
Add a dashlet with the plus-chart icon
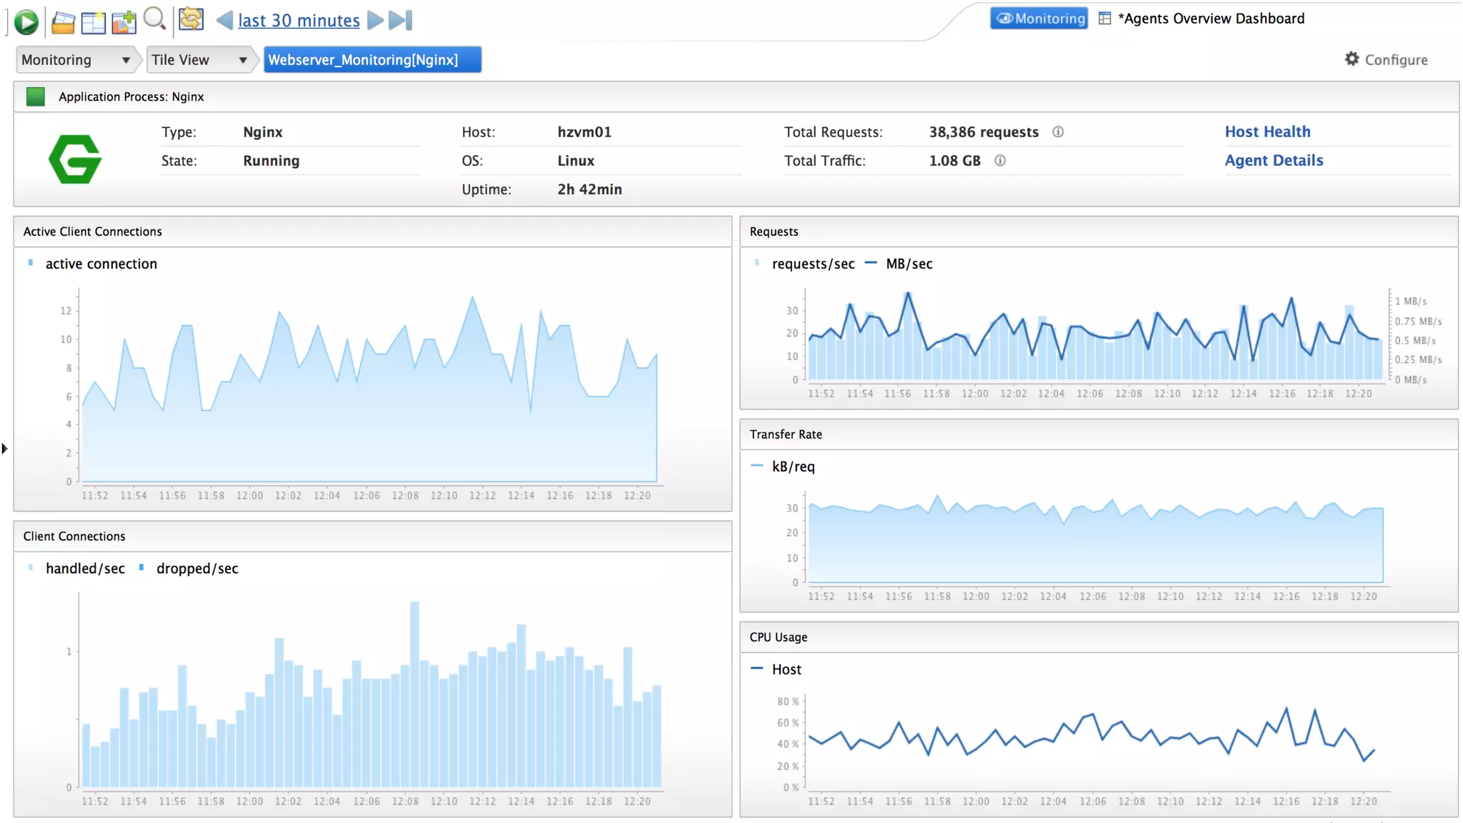coord(124,21)
